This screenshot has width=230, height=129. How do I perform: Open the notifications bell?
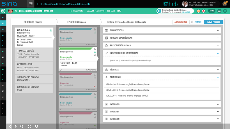coord(225,4)
